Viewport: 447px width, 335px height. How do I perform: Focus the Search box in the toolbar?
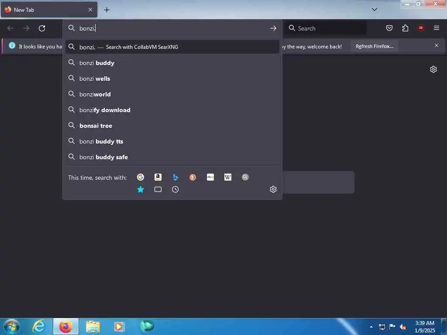326,28
